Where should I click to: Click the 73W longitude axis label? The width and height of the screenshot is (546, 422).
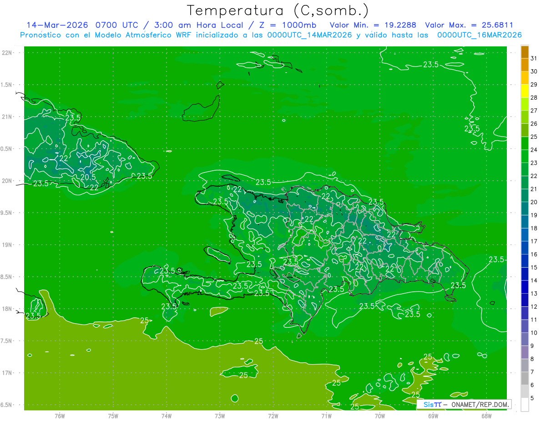pos(220,416)
